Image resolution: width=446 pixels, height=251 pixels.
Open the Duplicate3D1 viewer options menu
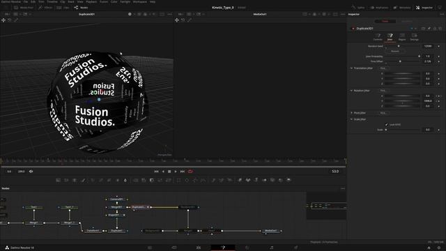169,14
